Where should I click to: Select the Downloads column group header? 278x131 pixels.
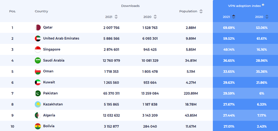[x=130, y=6]
